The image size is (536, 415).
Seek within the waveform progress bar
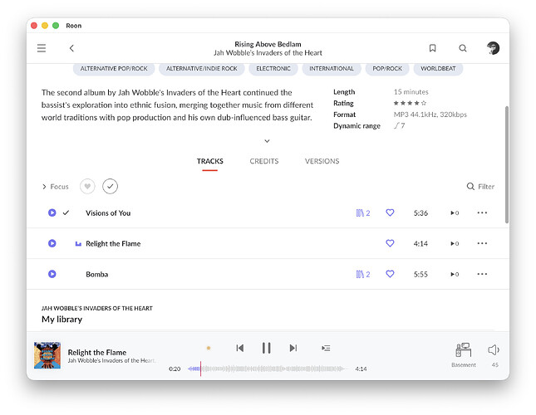(x=268, y=369)
